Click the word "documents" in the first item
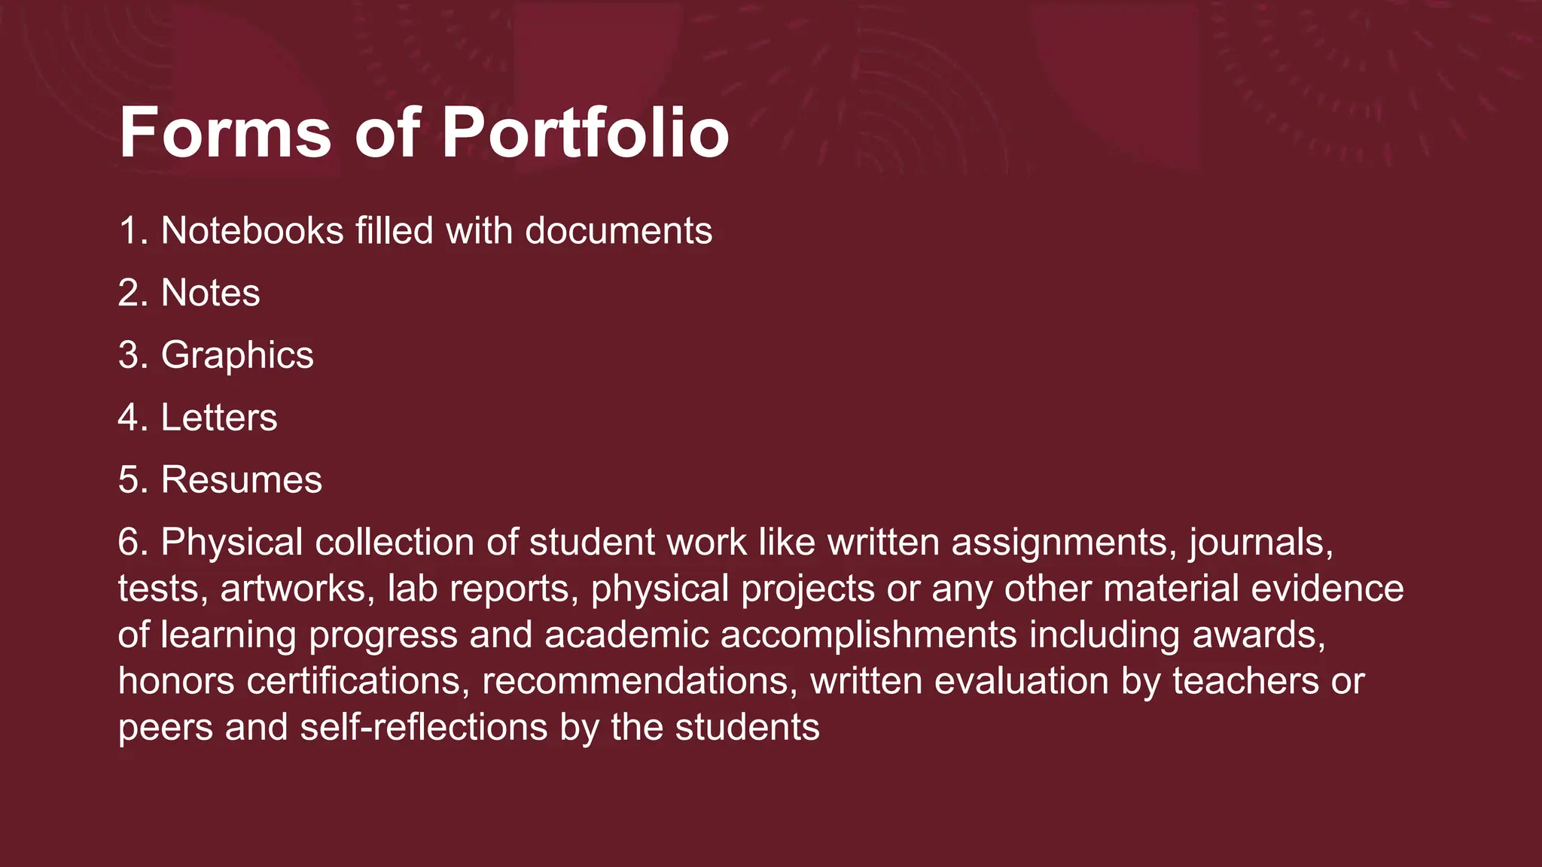Viewport: 1542px width, 867px height. [x=618, y=230]
